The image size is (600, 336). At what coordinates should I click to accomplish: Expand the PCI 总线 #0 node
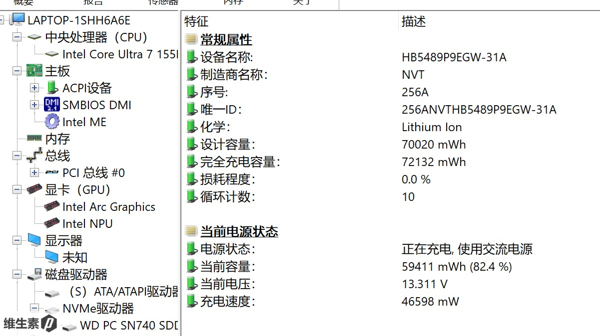[34, 173]
